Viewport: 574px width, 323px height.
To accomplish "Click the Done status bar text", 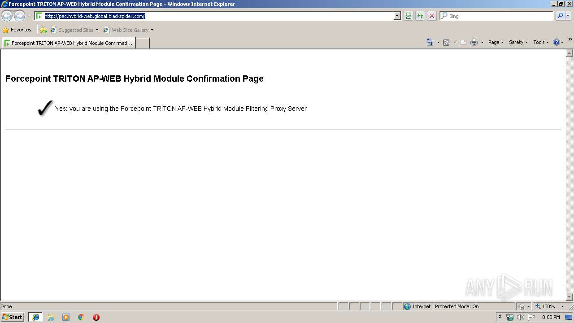I will pos(6,306).
